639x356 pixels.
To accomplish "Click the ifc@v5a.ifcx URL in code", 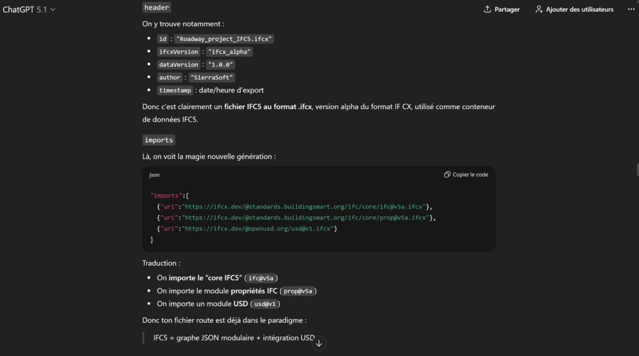I will 303,206.
